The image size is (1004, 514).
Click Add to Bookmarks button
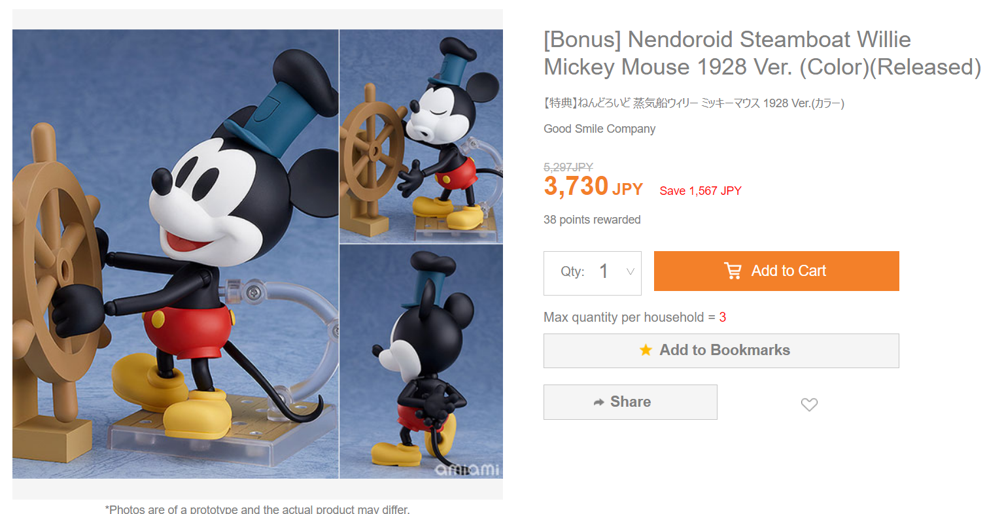pyautogui.click(x=721, y=351)
